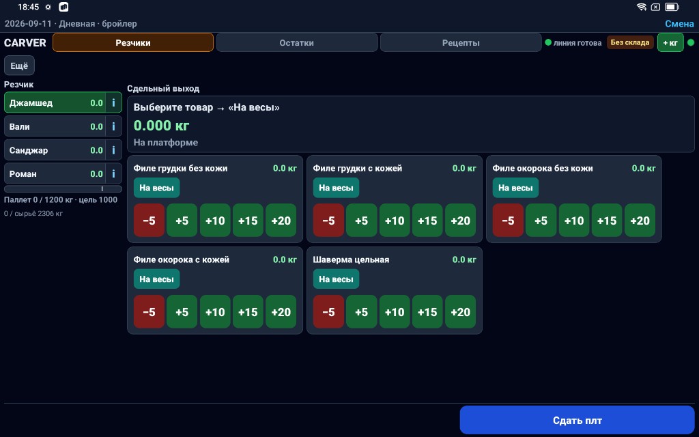Add 5 to Филе окорока с кожей

[x=182, y=311]
